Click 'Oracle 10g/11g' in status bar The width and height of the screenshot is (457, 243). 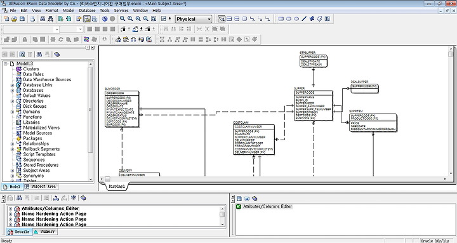click(435, 241)
